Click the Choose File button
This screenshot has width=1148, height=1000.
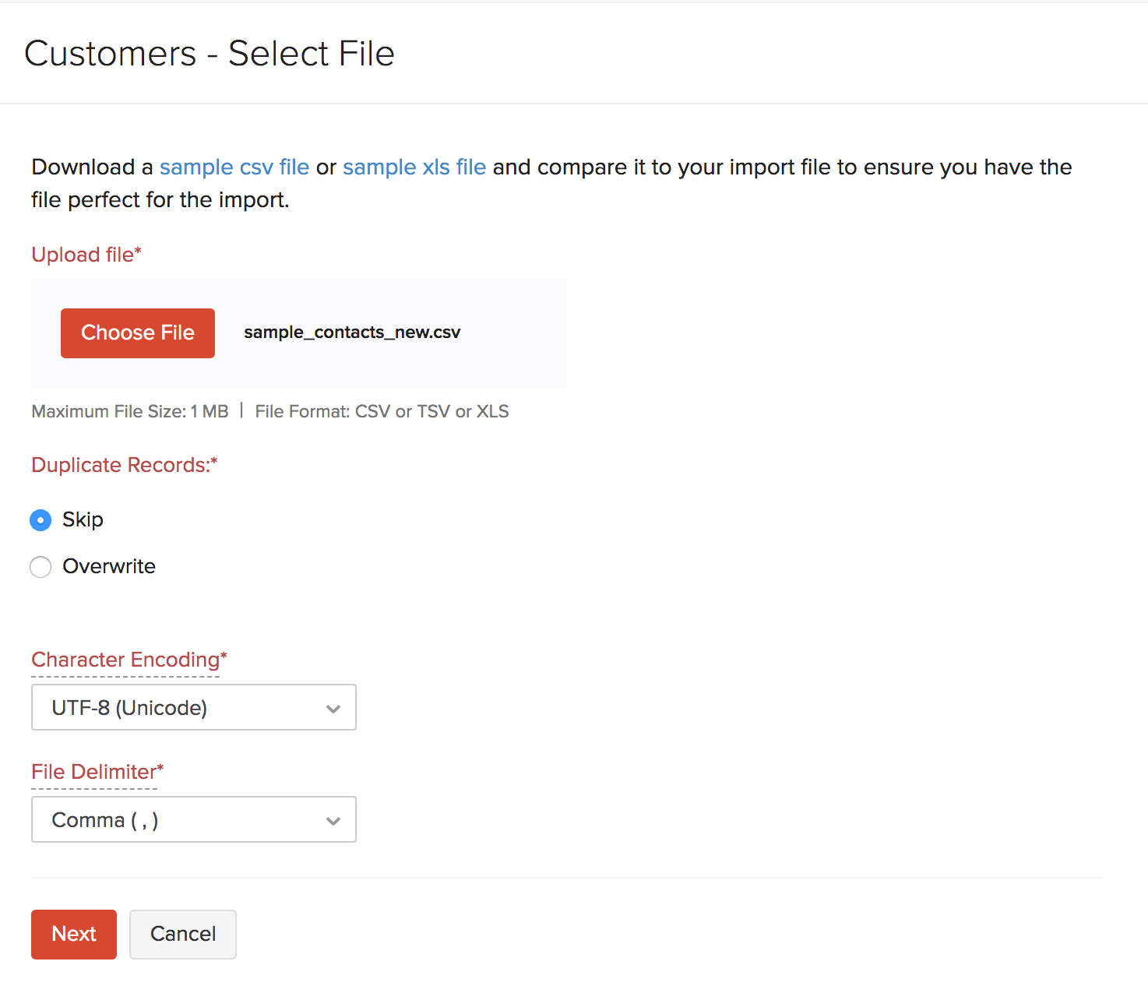point(138,333)
